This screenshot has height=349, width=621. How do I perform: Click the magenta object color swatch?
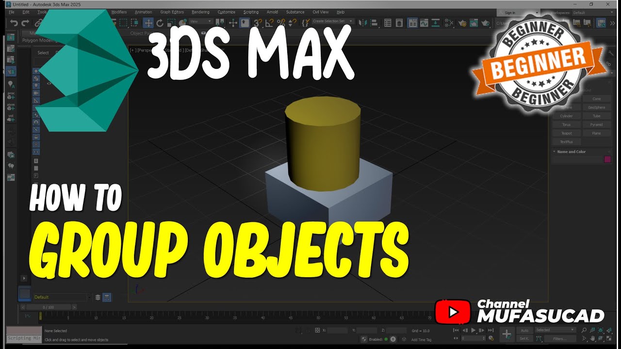click(x=607, y=159)
